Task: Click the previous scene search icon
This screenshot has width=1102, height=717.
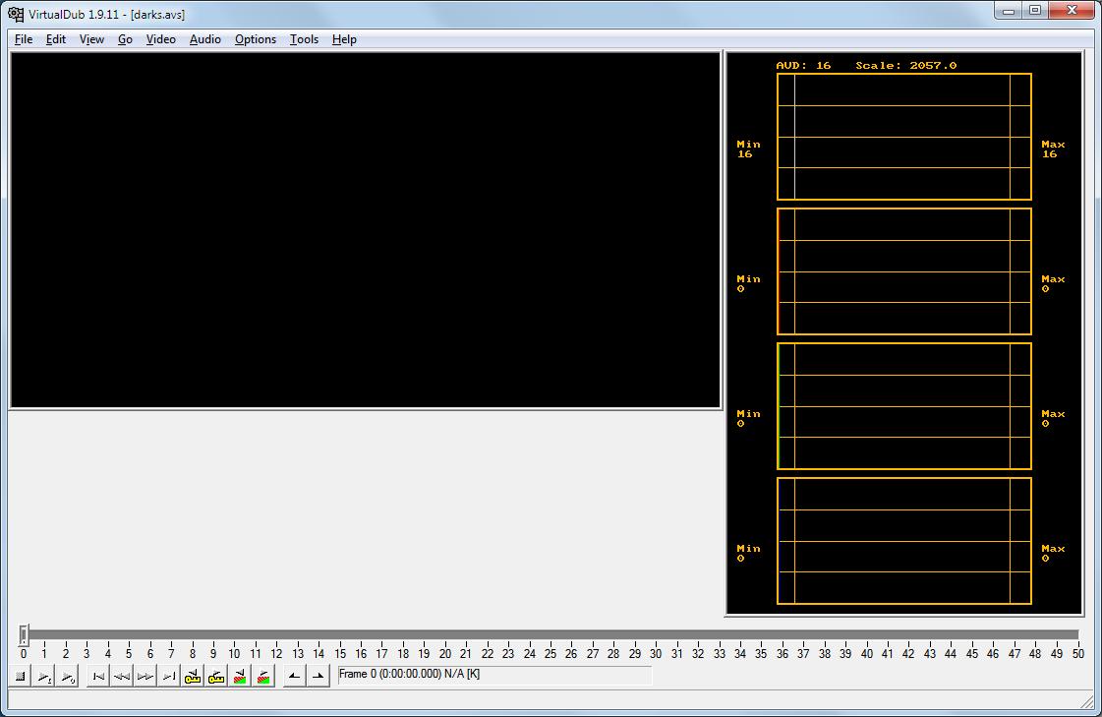Action: [240, 677]
